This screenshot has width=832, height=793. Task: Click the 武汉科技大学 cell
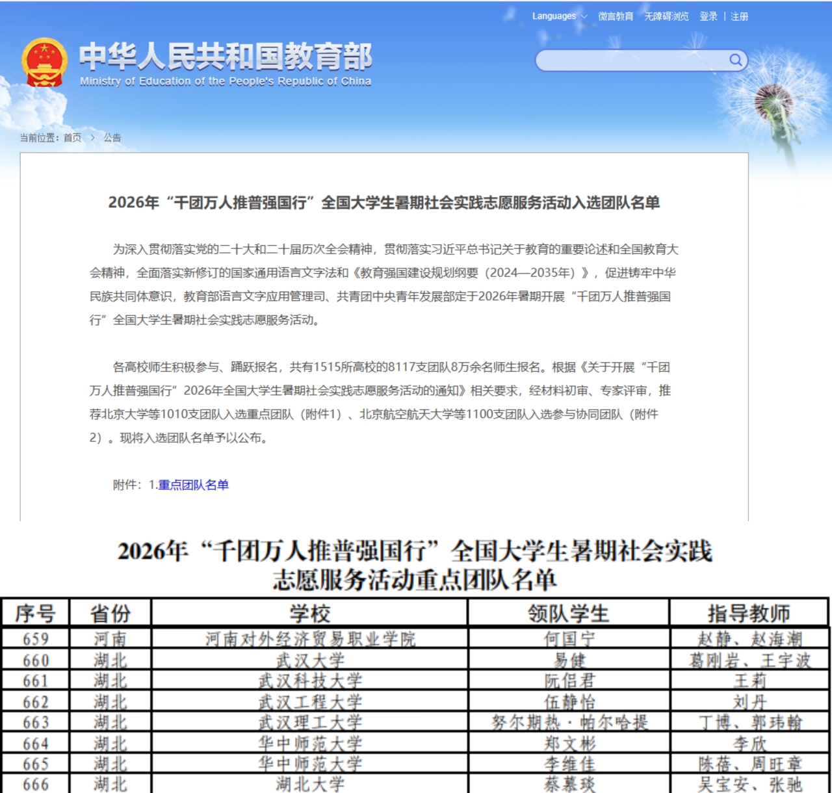click(x=310, y=681)
